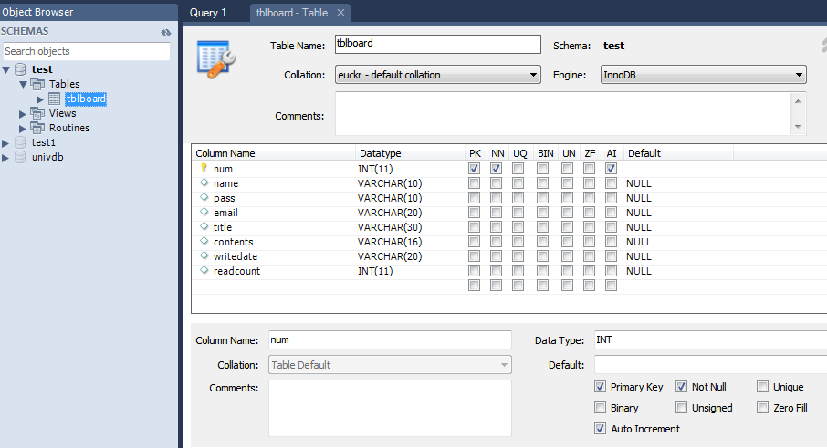Click the table Comments text area
This screenshot has width=827, height=448.
563,113
